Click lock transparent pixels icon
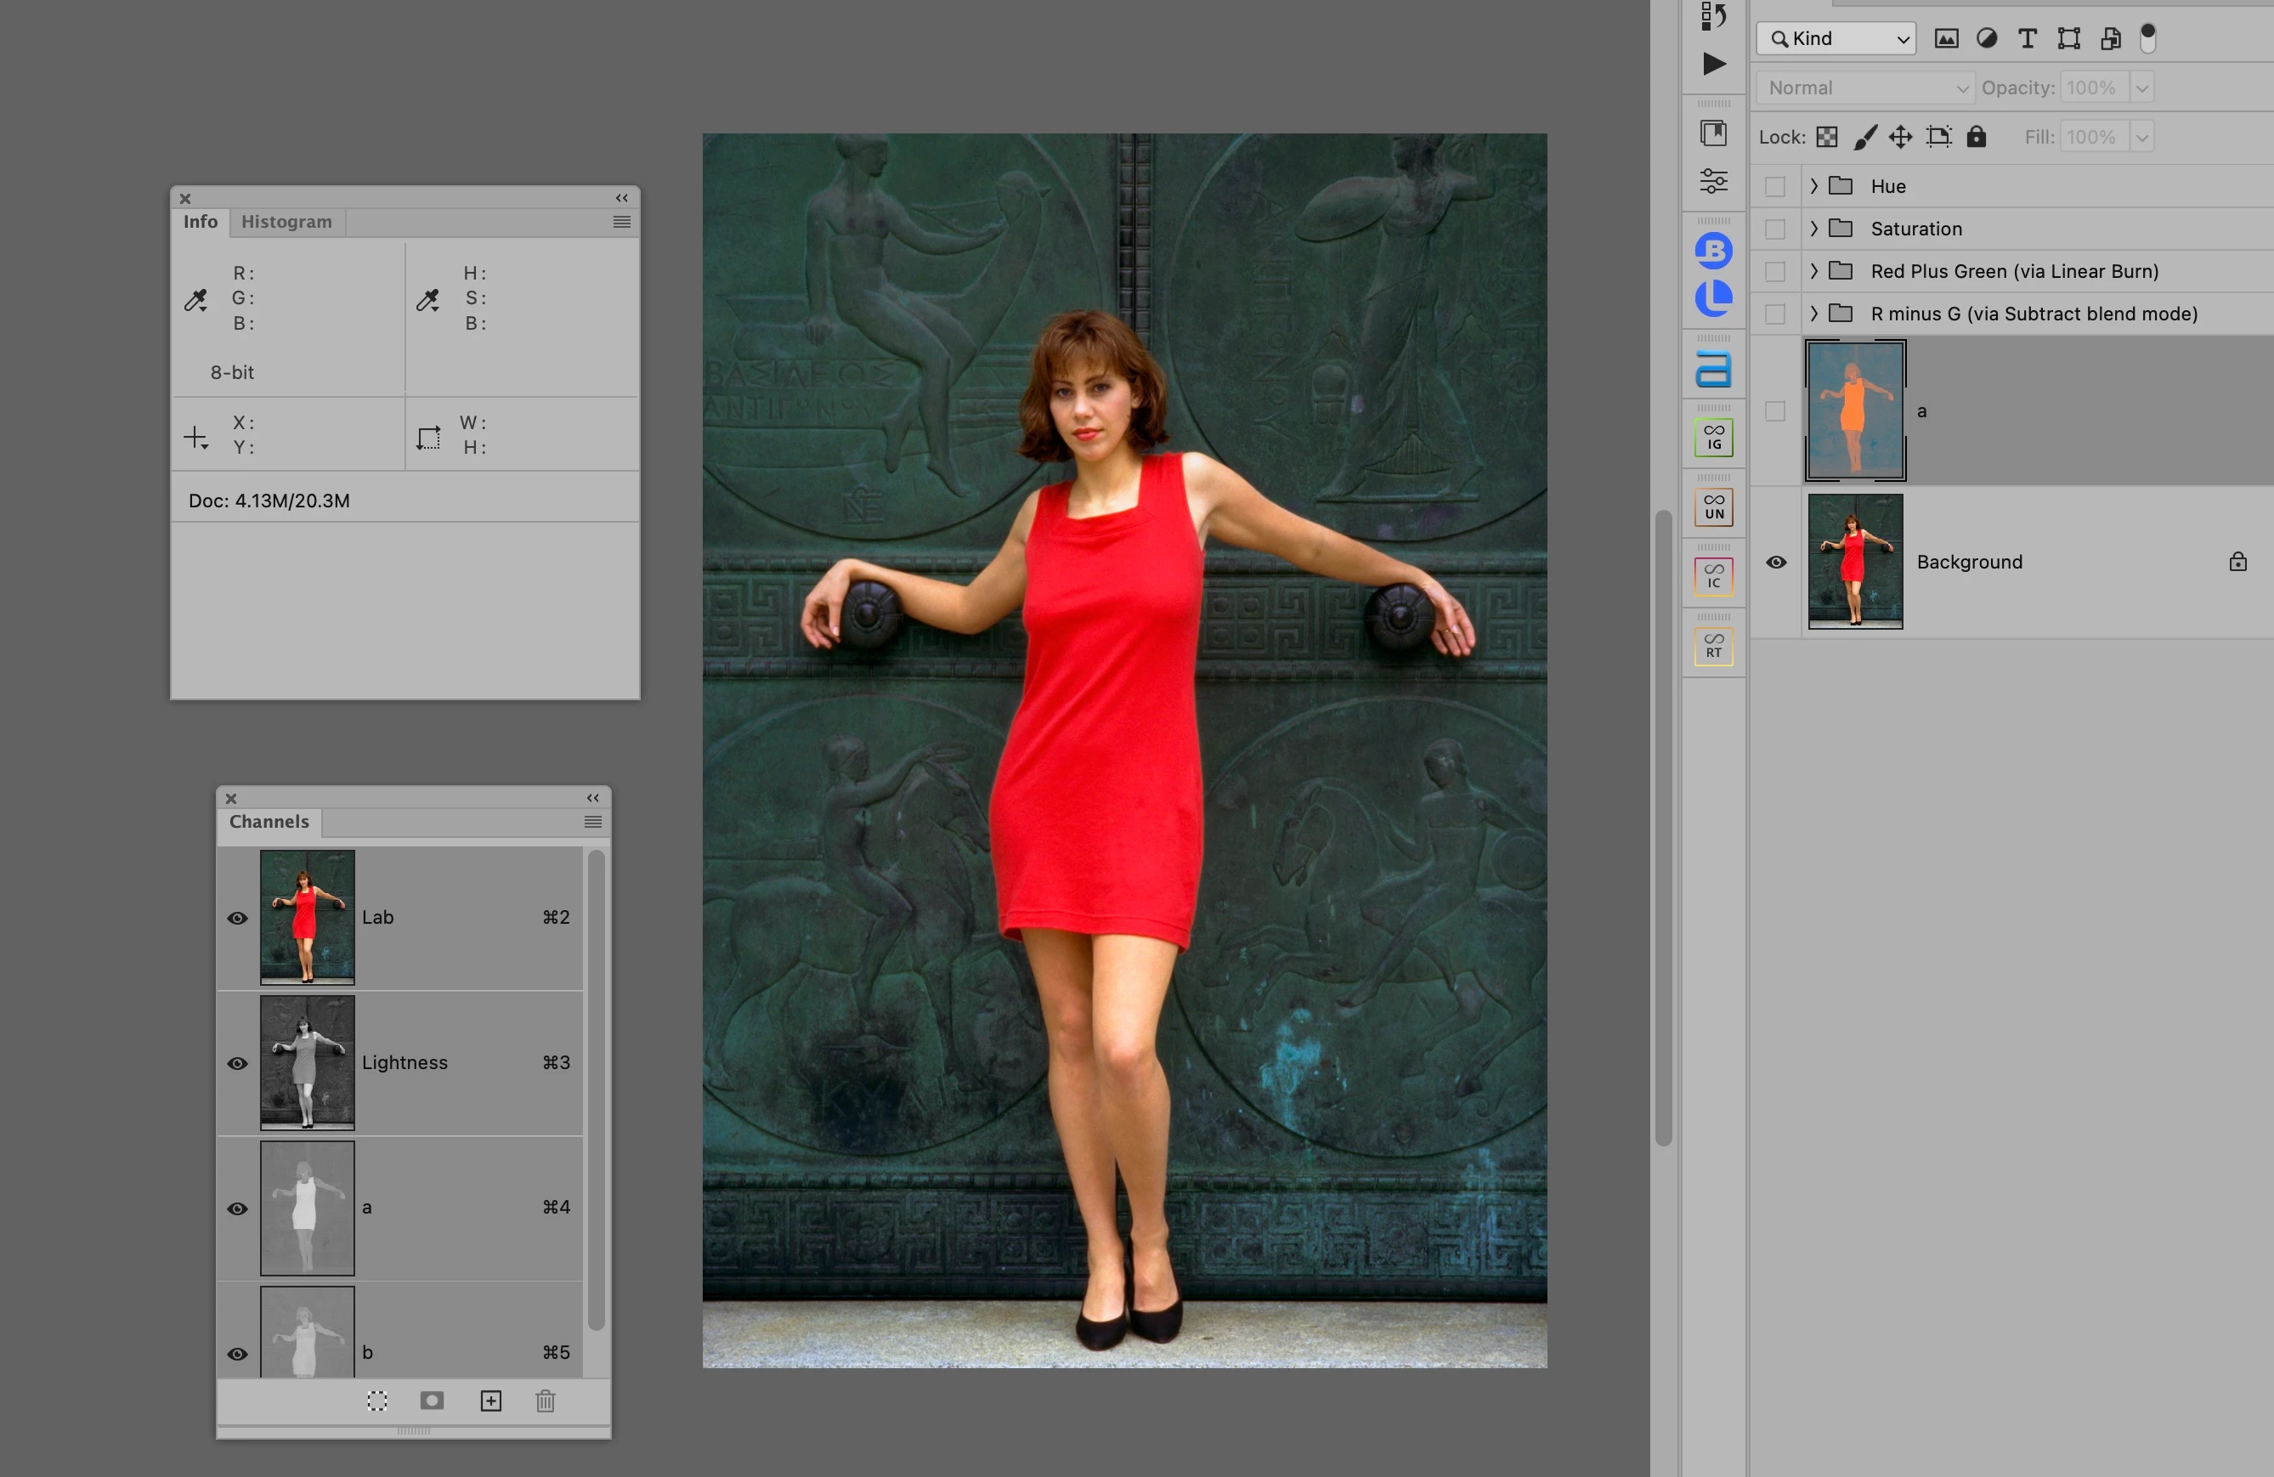 point(1827,137)
